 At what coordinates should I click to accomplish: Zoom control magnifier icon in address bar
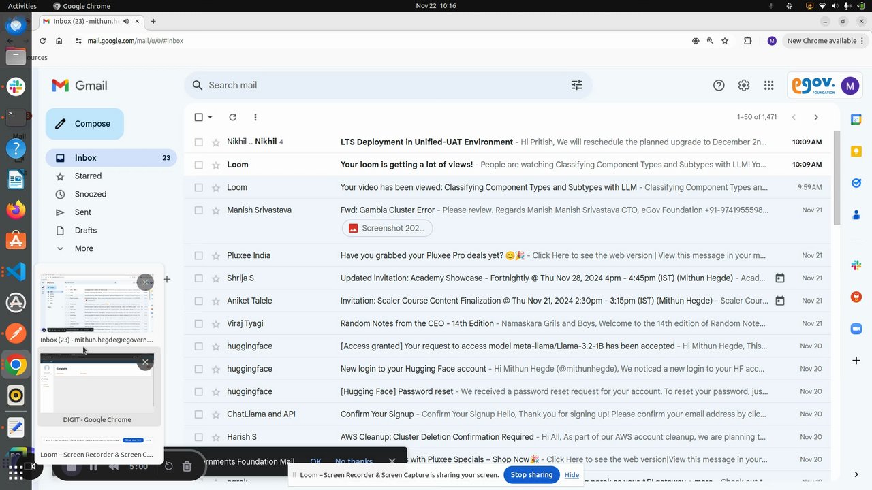[710, 41]
